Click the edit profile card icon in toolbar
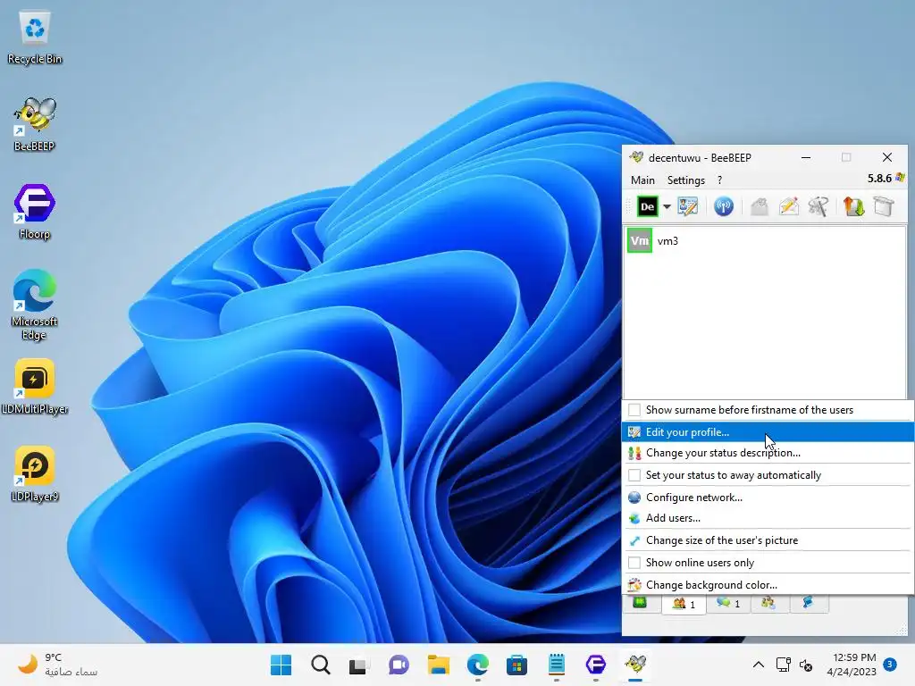Image resolution: width=915 pixels, height=686 pixels. coord(687,206)
